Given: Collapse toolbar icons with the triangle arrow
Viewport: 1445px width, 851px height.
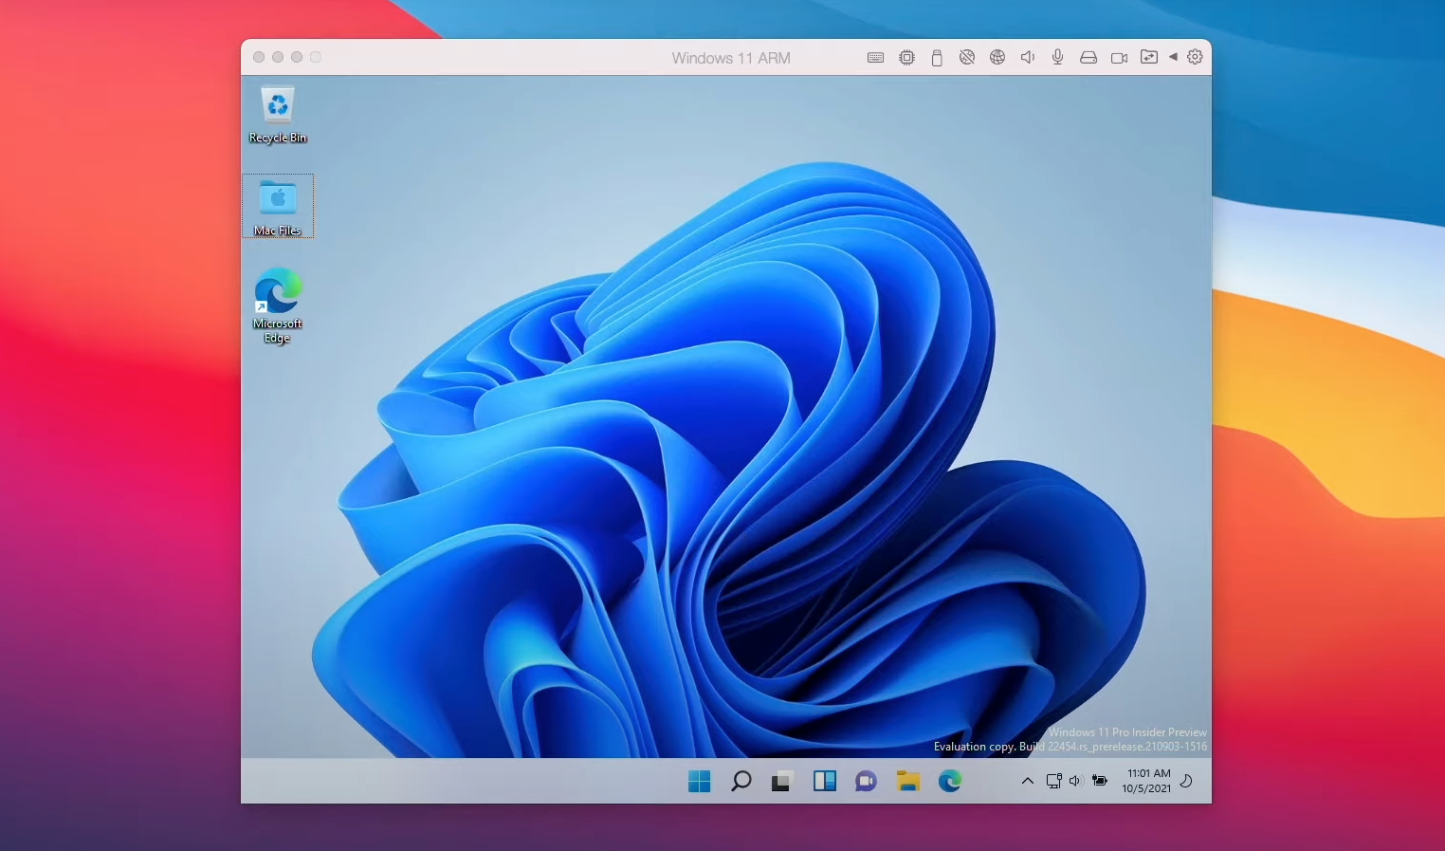Looking at the screenshot, I should point(1173,57).
